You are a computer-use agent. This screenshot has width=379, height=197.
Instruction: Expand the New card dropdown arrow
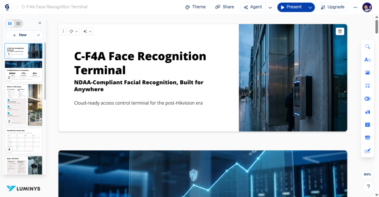[38, 35]
